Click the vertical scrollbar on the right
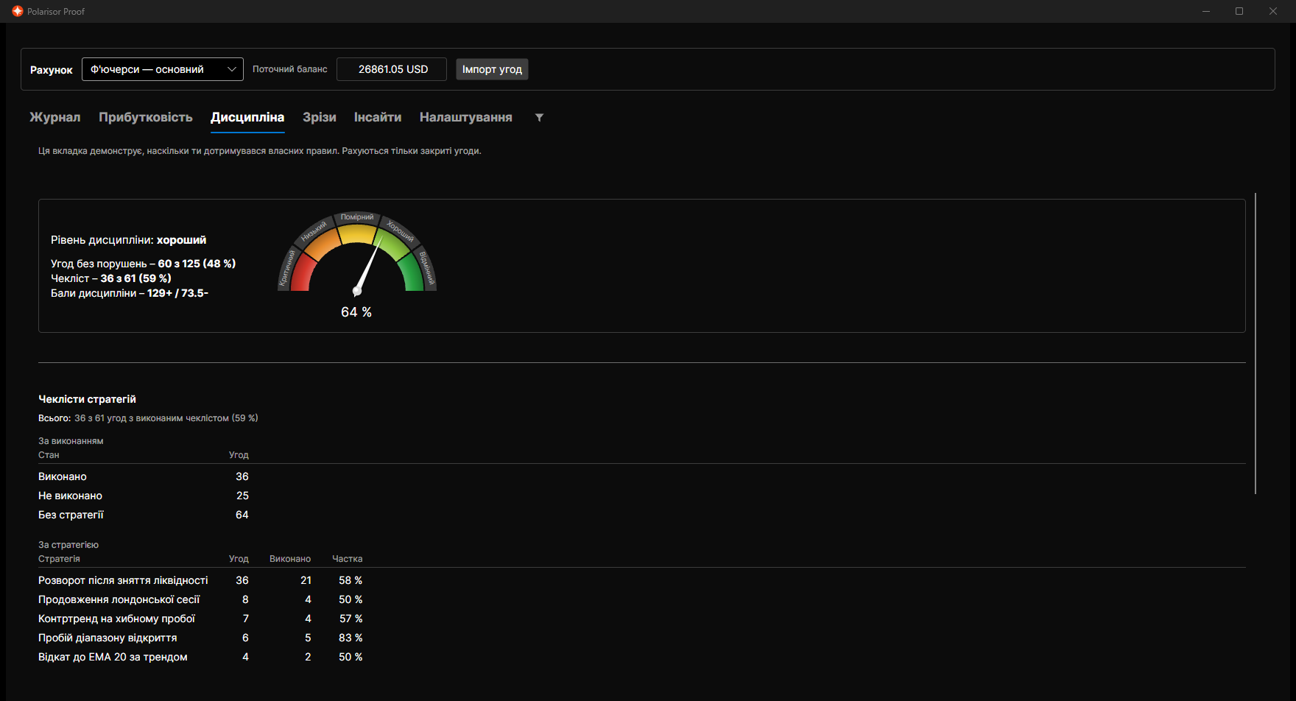The width and height of the screenshot is (1296, 701). [x=1255, y=343]
